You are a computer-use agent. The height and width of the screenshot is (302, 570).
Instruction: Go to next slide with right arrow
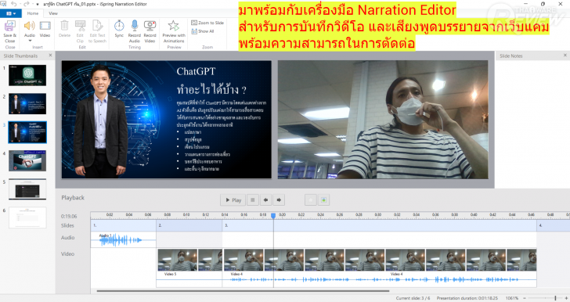tap(279, 200)
